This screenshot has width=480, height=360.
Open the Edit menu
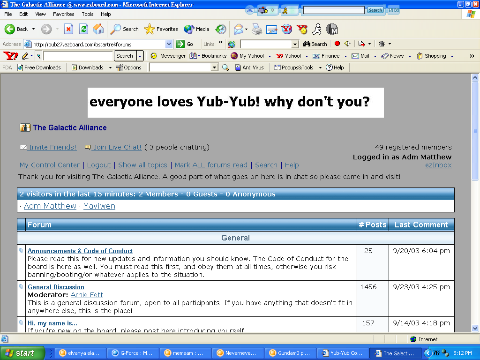[x=23, y=14]
